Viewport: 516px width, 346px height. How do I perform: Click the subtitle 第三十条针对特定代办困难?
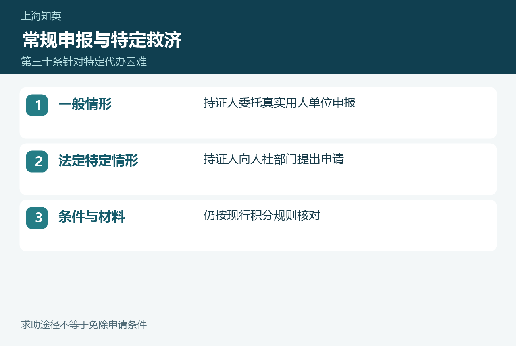tap(84, 62)
